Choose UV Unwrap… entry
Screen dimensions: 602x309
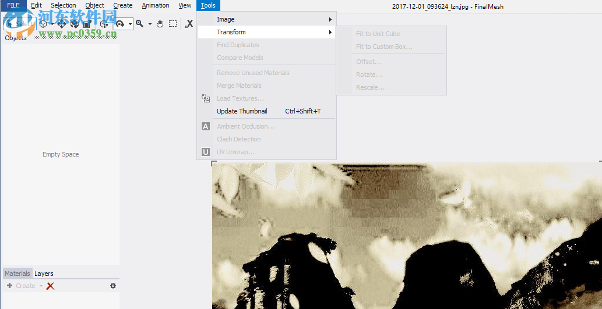[x=266, y=152]
